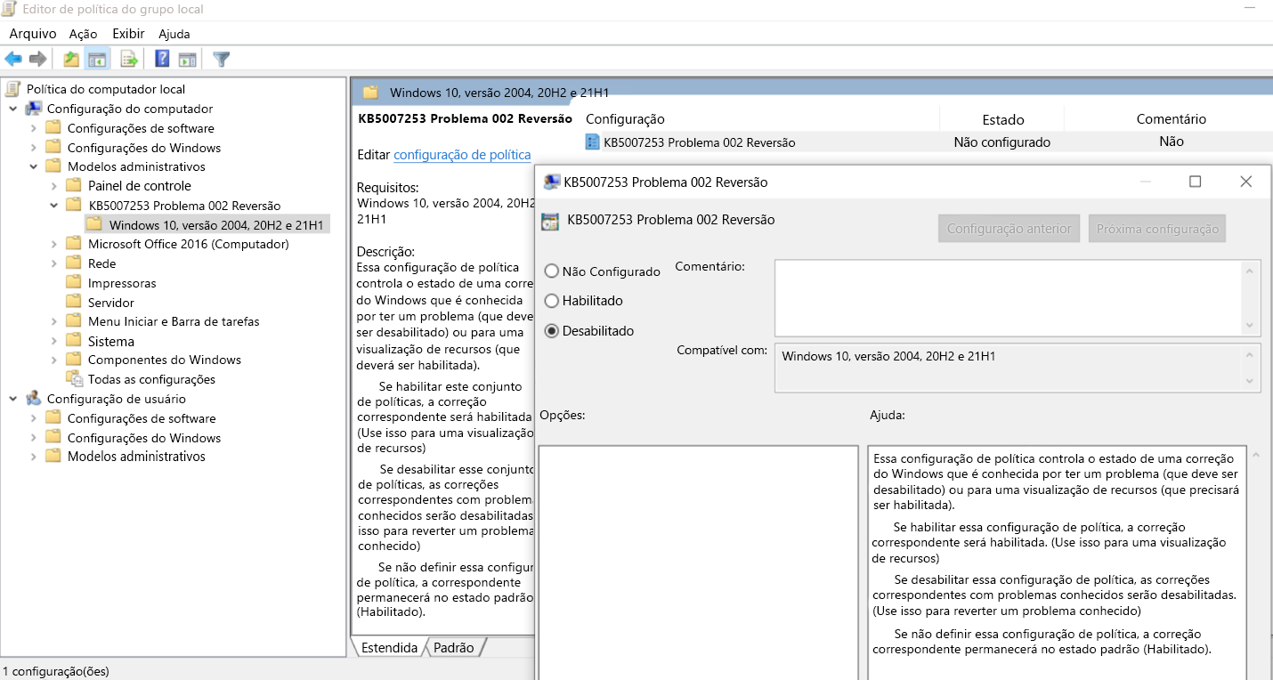Click the dialog title bar icon

[x=552, y=182]
